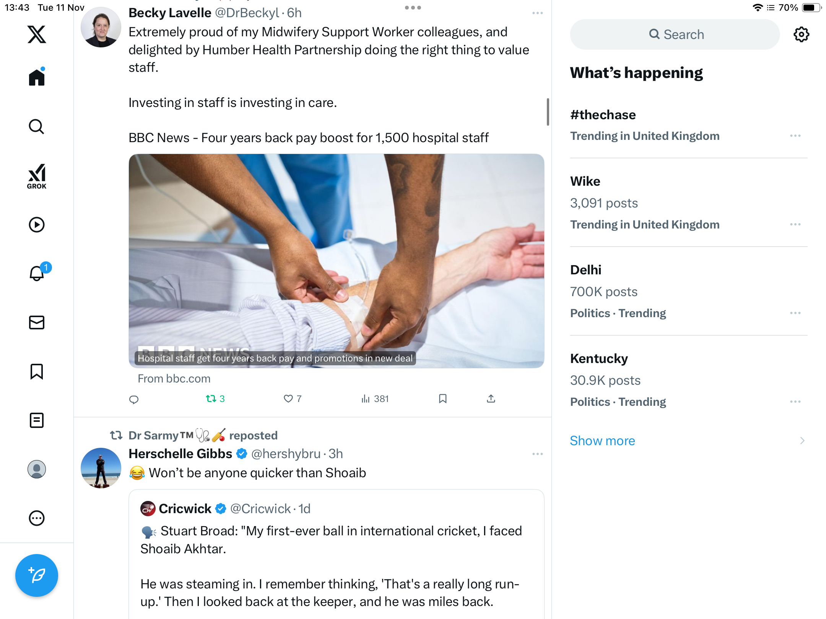Open Messages envelope in sidebar

(x=37, y=322)
